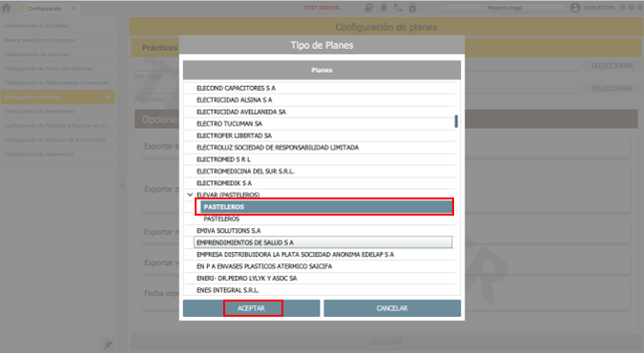The width and height of the screenshot is (644, 353).
Task: Collapse sidebar using the small left arrow
Action: coord(122,185)
